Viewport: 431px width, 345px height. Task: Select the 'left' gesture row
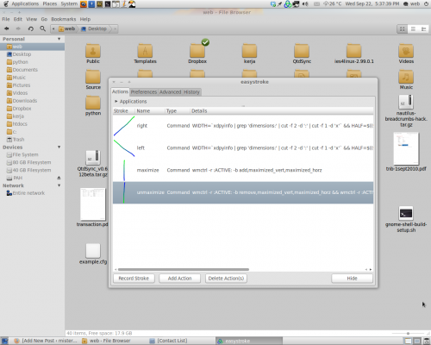click(x=243, y=147)
